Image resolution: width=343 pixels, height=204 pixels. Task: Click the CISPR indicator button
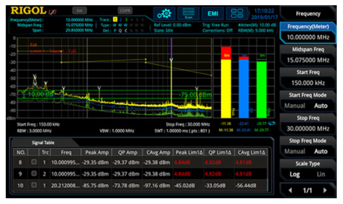pyautogui.click(x=125, y=10)
